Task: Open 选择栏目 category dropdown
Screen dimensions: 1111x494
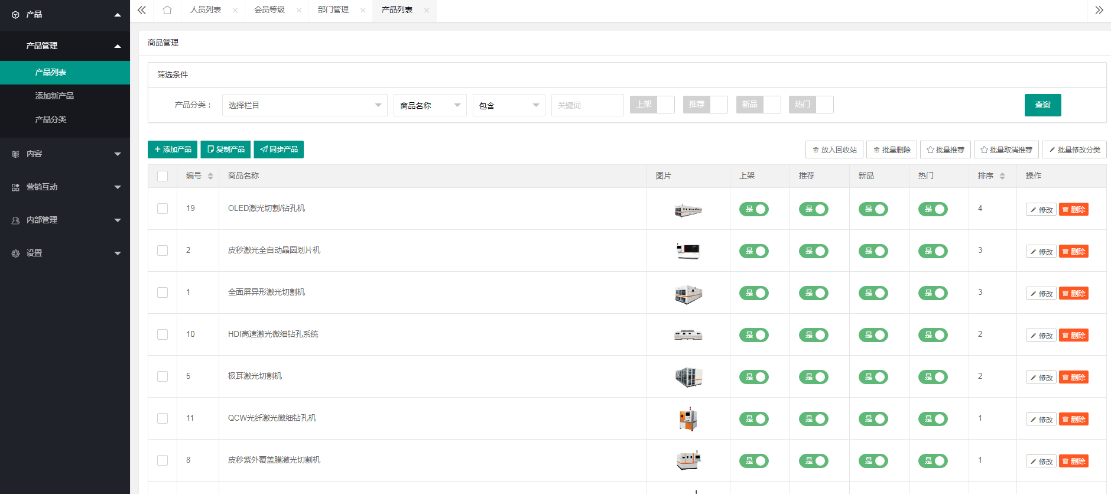Action: tap(305, 105)
